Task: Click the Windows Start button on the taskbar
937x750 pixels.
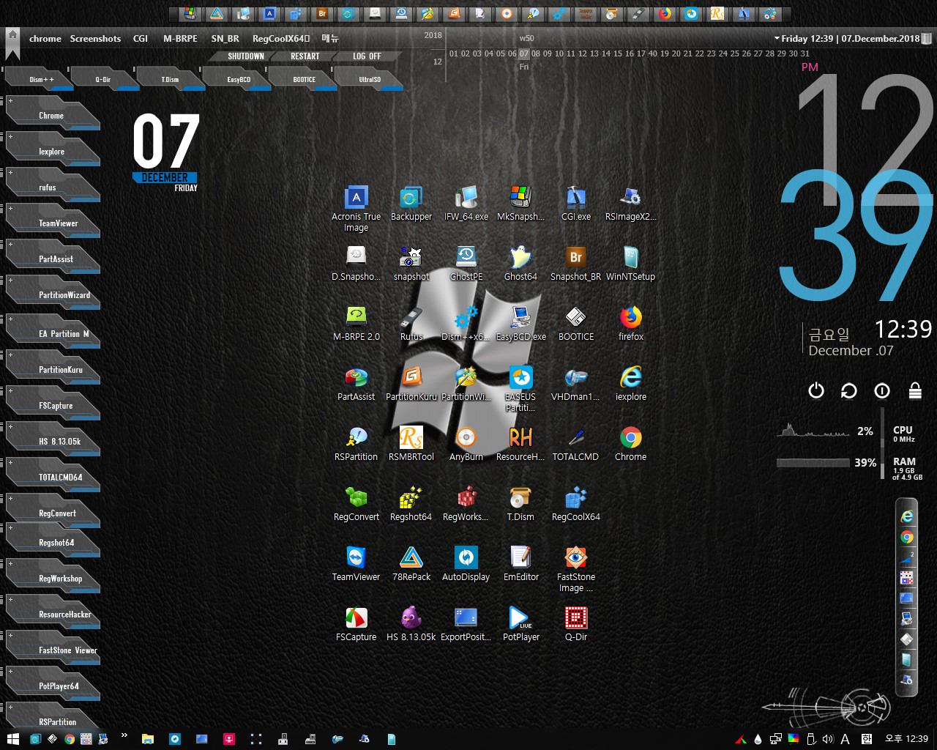Action: pyautogui.click(x=12, y=739)
